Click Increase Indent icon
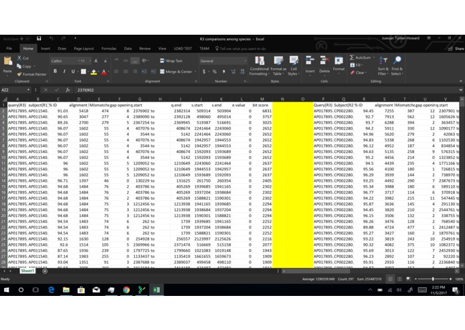 pos(153,71)
